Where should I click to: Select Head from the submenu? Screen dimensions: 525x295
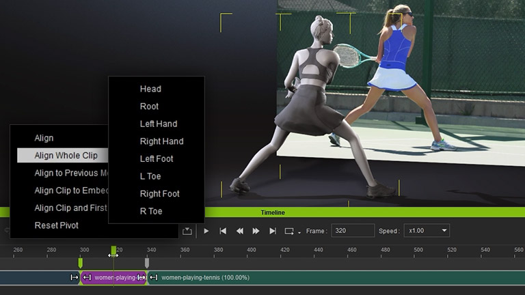[150, 89]
